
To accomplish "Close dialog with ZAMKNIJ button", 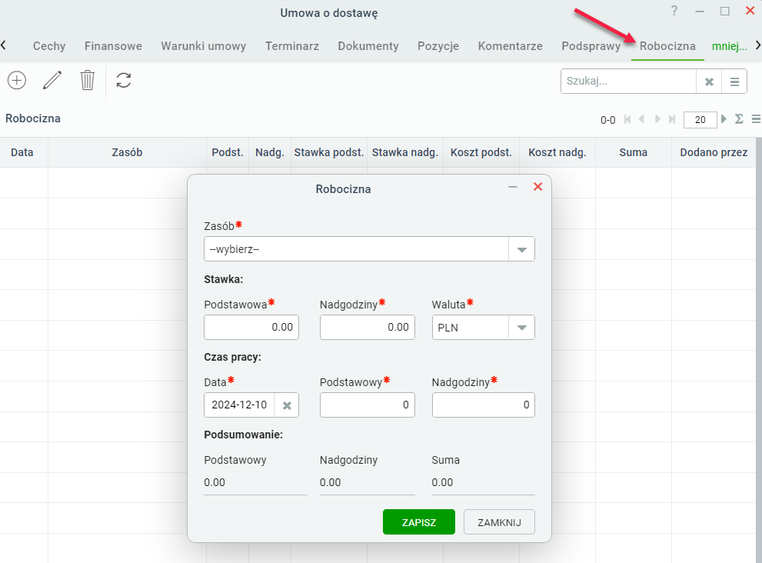I will click(x=499, y=522).
